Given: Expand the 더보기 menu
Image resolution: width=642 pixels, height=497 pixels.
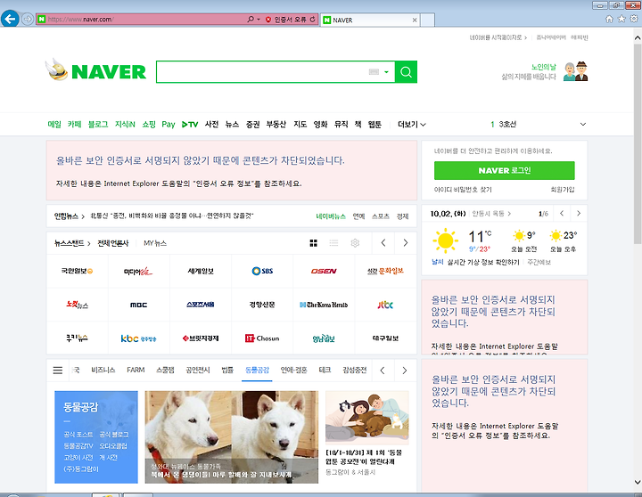Looking at the screenshot, I should click(x=411, y=124).
